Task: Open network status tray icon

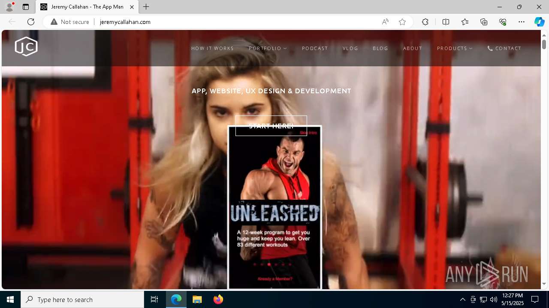Action: 483,299
